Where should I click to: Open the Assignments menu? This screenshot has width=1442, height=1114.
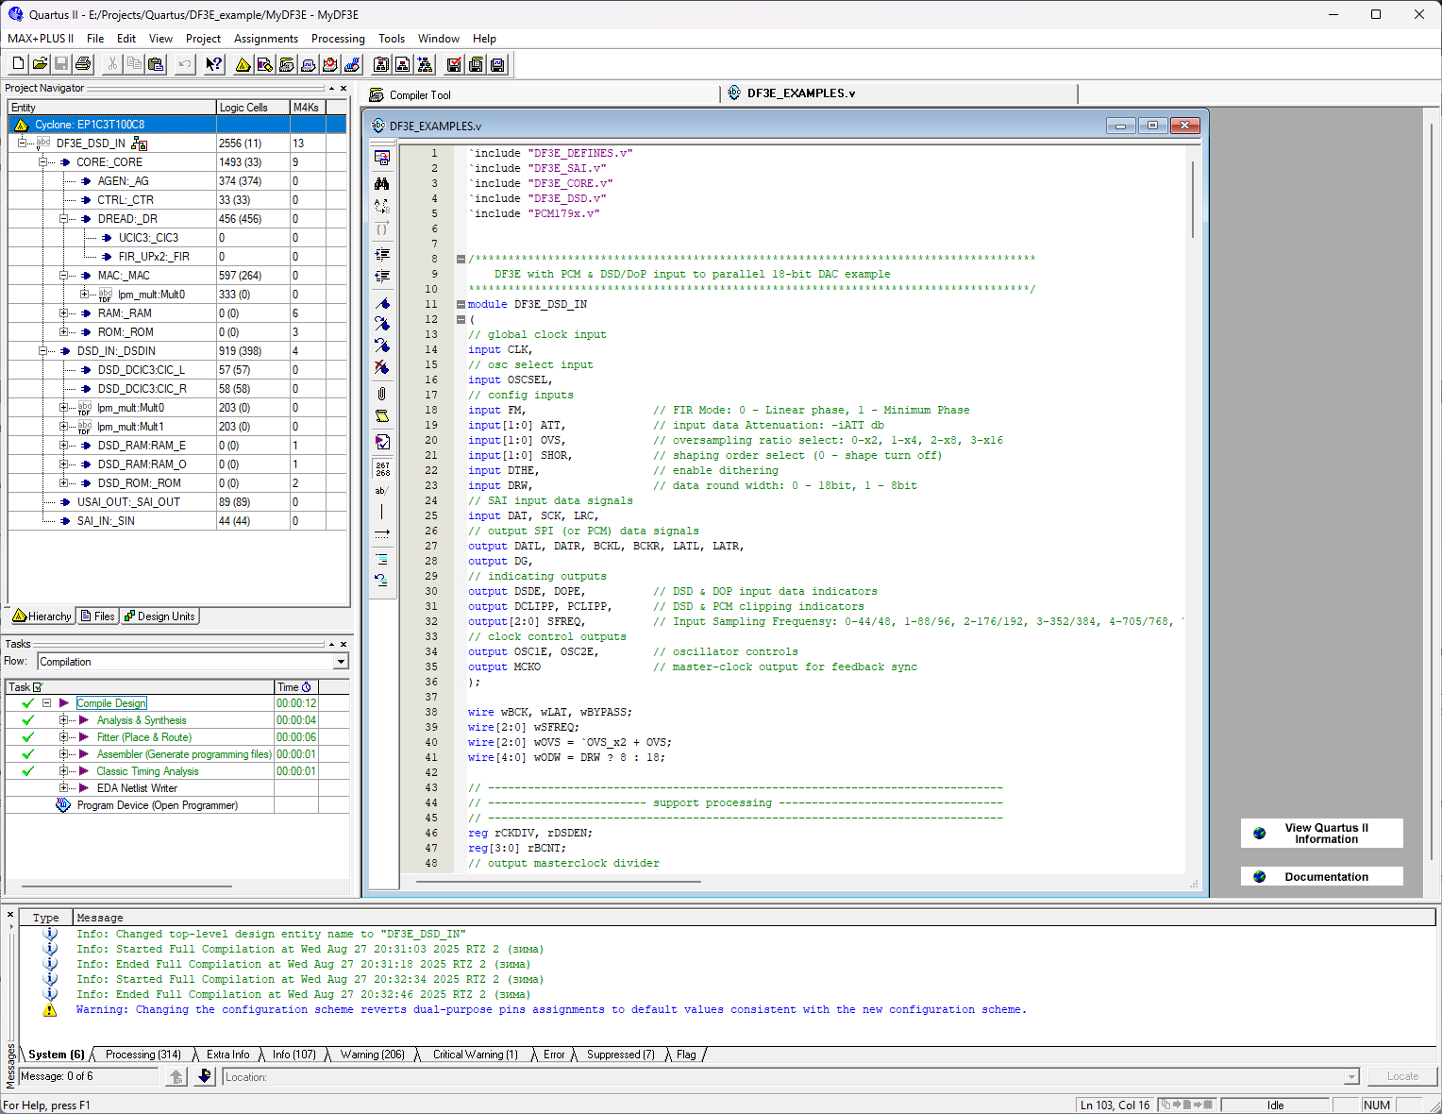click(x=266, y=39)
